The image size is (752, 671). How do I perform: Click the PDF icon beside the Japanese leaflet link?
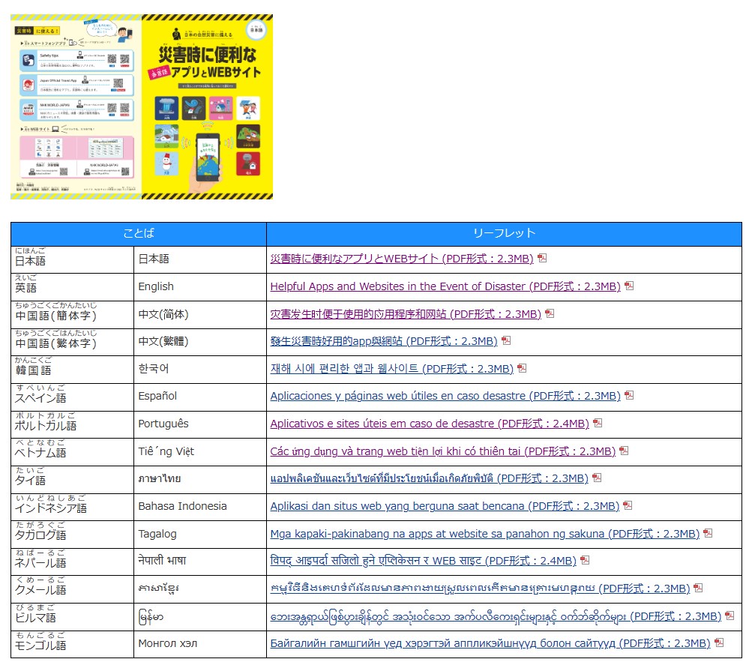coord(542,258)
